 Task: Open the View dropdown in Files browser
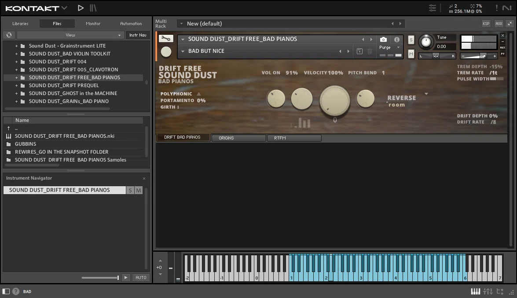(x=70, y=35)
